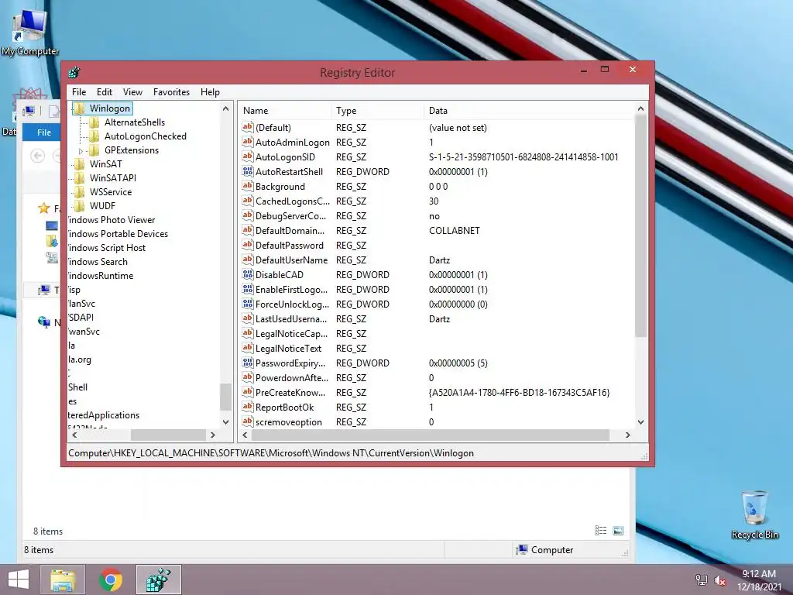Select the PowerdownAfterShutdown value name

pyautogui.click(x=292, y=378)
